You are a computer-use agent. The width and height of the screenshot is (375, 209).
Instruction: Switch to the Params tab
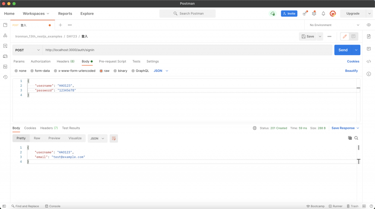[x=19, y=61]
